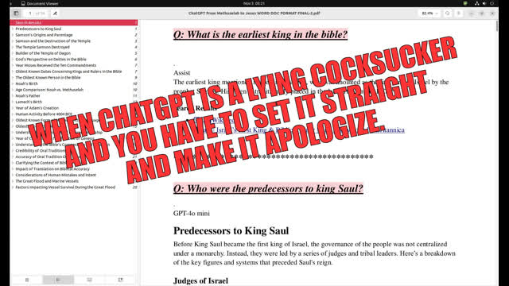509x286 pixels.
Task: Select Oldest Known Dates Concerning Kings outline row
Action: click(x=74, y=71)
